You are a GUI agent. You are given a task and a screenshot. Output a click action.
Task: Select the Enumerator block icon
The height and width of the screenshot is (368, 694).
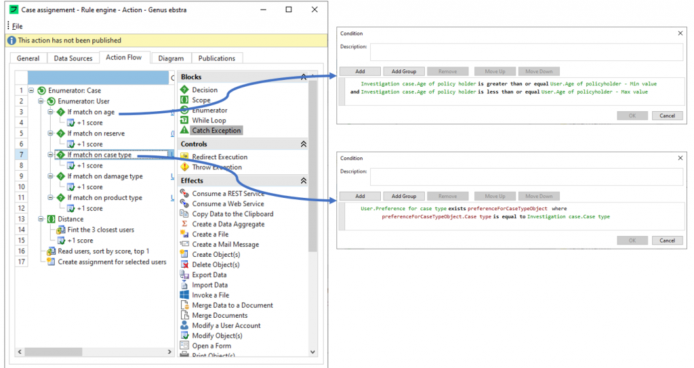184,110
